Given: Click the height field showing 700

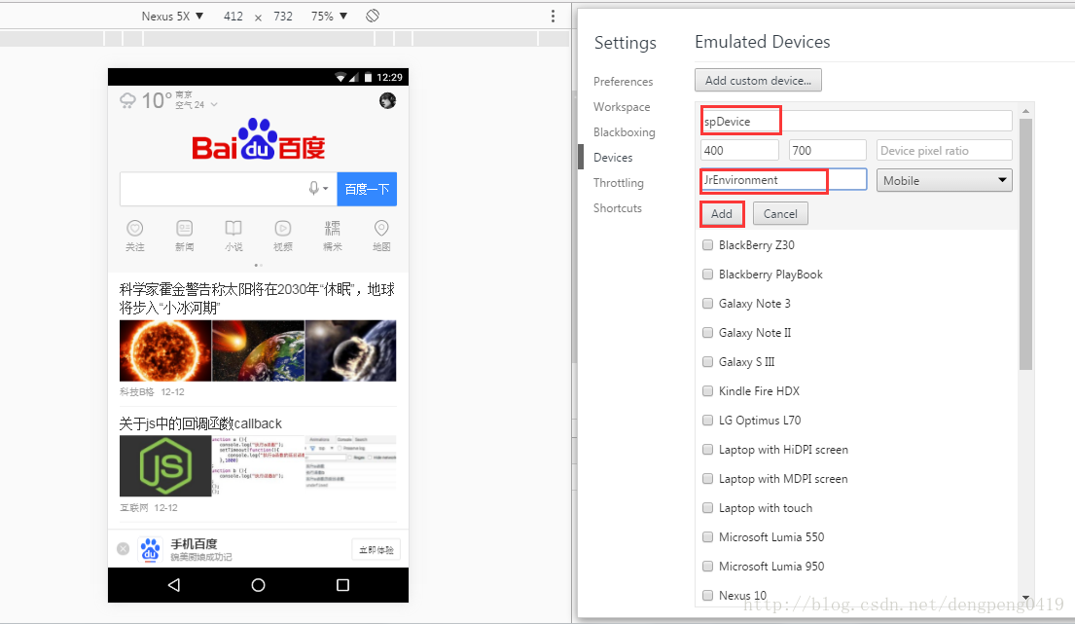Looking at the screenshot, I should tap(828, 150).
